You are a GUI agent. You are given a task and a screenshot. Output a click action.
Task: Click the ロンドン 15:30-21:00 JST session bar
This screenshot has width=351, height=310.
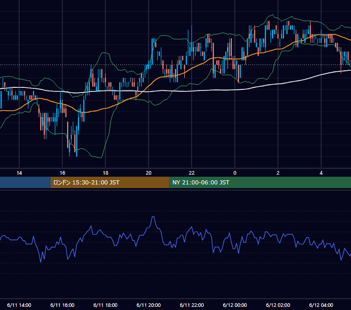(x=109, y=182)
